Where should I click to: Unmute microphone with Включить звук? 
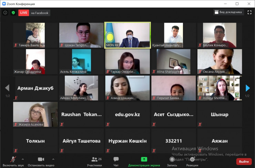[13, 161]
